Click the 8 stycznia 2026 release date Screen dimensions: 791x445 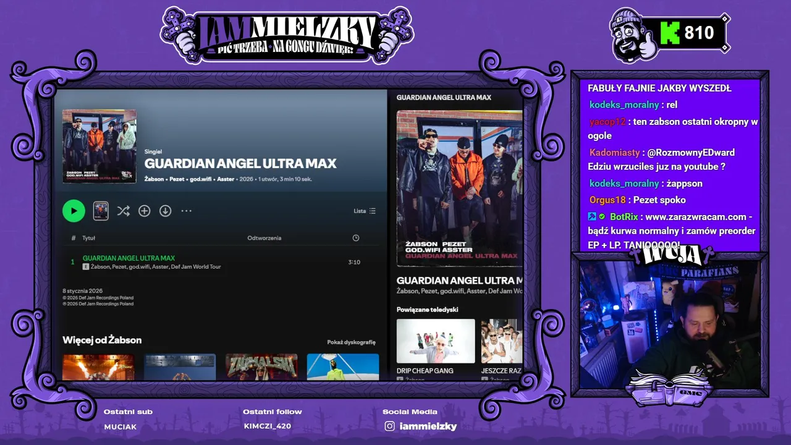click(x=82, y=290)
